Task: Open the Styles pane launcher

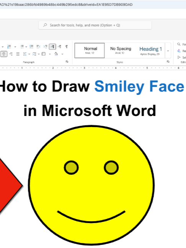Action: click(x=168, y=62)
